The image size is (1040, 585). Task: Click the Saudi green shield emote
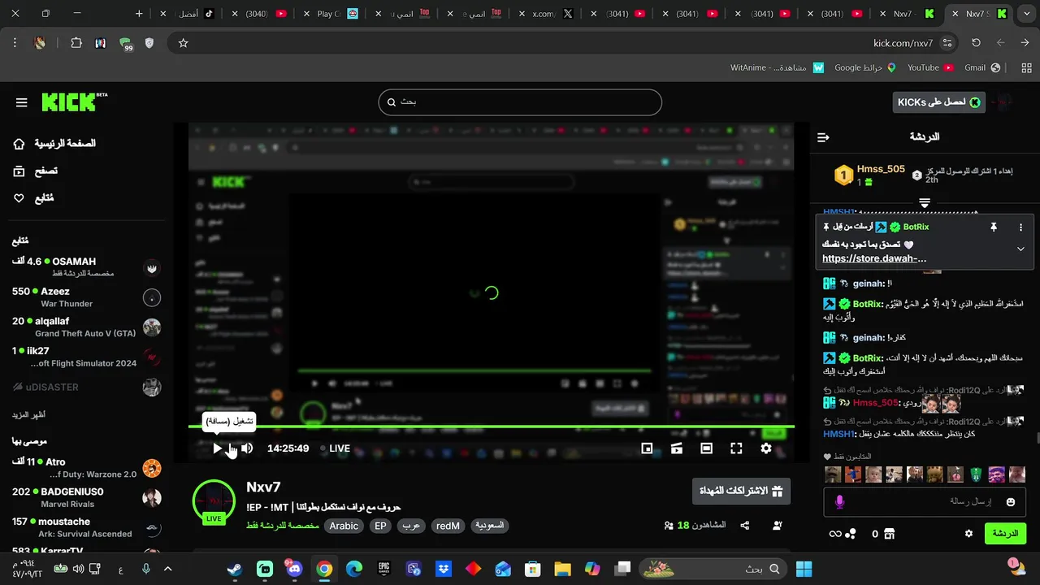pyautogui.click(x=976, y=474)
